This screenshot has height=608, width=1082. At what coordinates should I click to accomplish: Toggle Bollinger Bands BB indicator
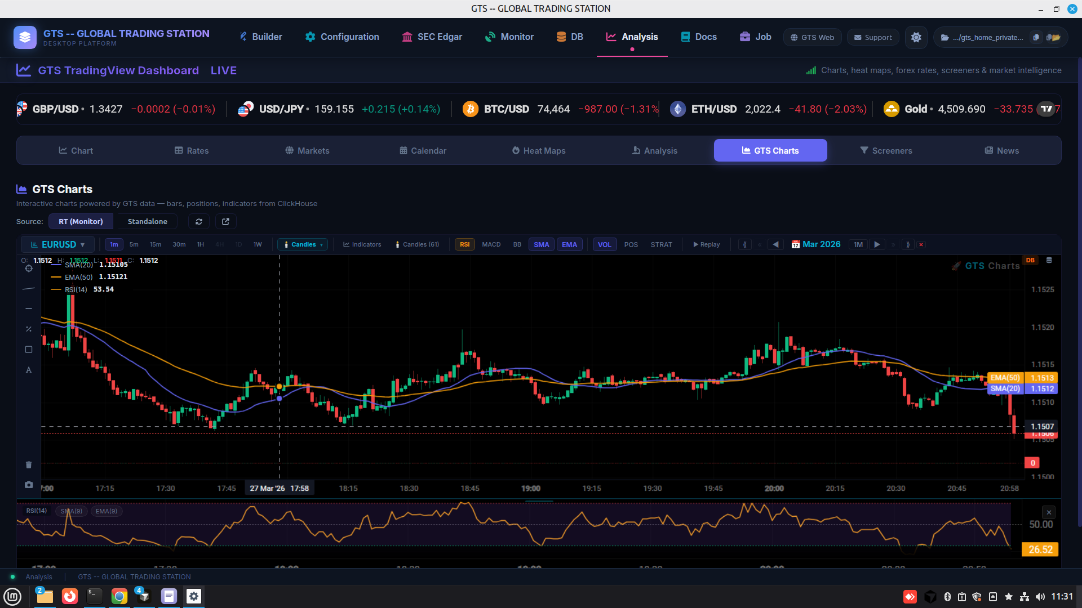[517, 245]
